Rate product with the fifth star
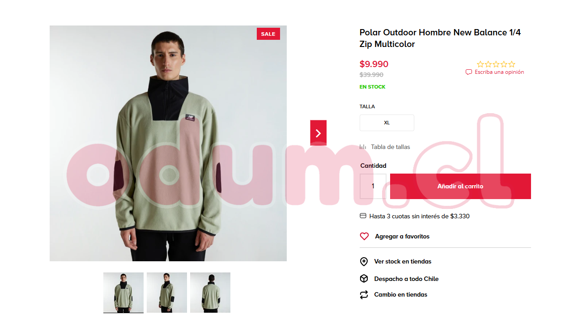Screen dimensions: 578x323 click(512, 64)
